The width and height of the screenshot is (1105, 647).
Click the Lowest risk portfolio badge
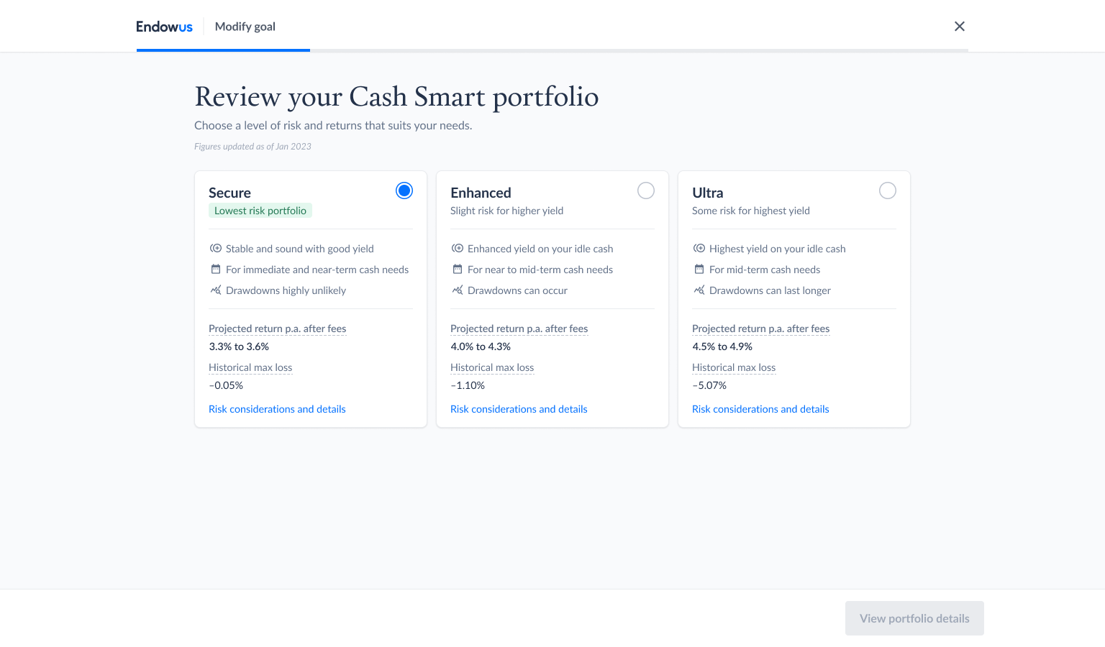pos(260,211)
